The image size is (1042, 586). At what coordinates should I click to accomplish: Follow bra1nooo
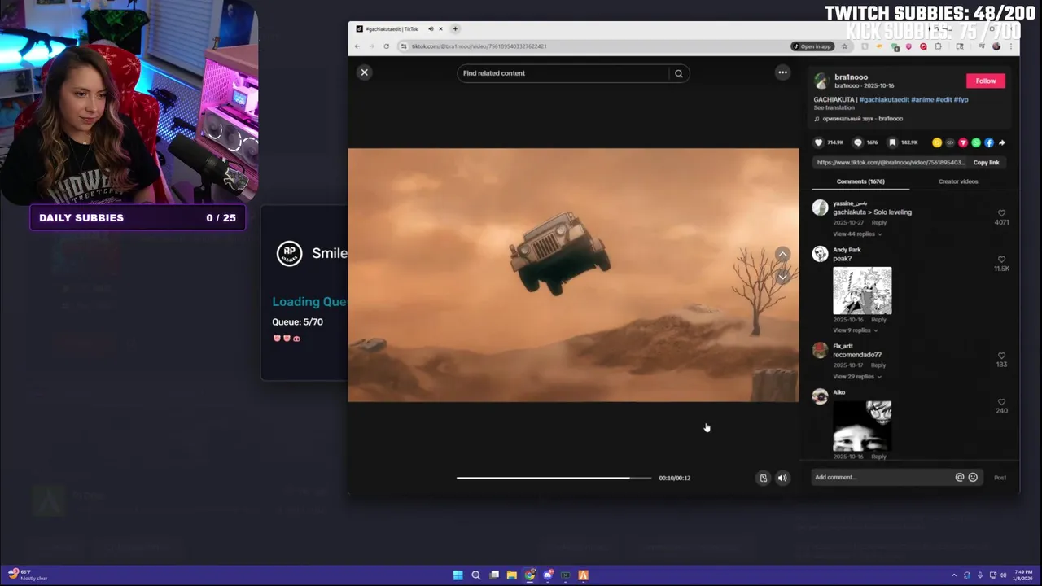(x=986, y=81)
